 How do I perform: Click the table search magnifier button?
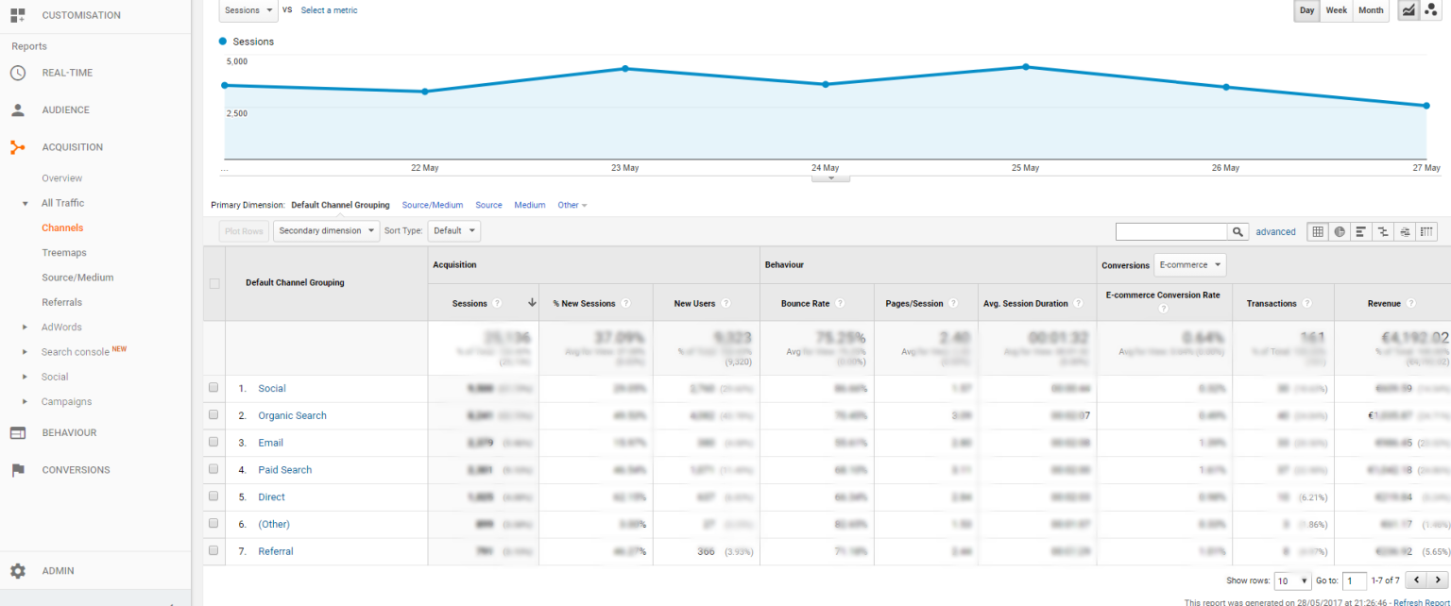pyautogui.click(x=1238, y=231)
